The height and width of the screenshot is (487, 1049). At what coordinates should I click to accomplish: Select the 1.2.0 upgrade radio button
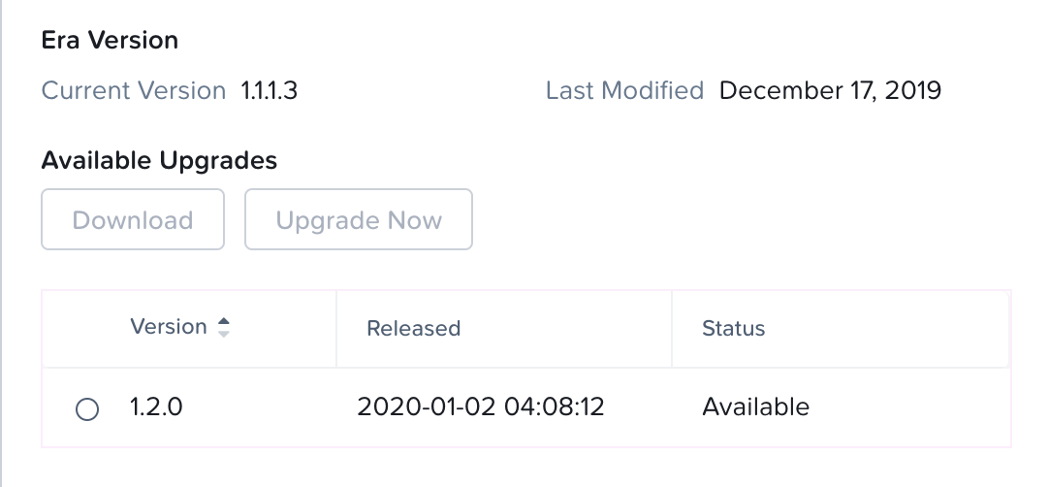(87, 408)
